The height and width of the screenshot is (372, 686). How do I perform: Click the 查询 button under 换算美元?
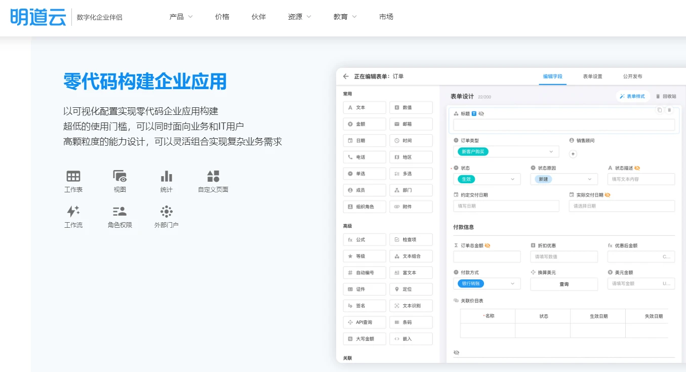[x=564, y=284]
